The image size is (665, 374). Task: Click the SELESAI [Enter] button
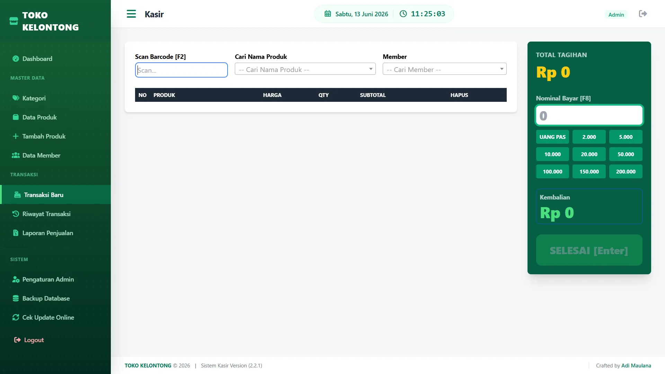589,250
